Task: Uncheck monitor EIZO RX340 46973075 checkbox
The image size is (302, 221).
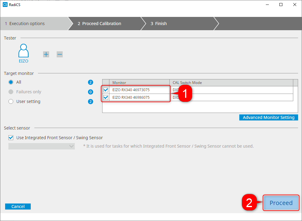Action: pos(106,90)
